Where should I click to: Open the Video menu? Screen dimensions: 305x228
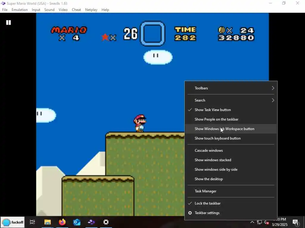(63, 10)
